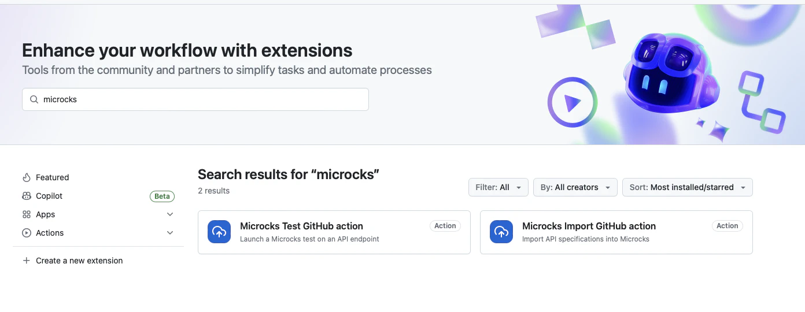This screenshot has height=312, width=805.
Task: Click Microcks Test action upload icon
Action: [219, 232]
